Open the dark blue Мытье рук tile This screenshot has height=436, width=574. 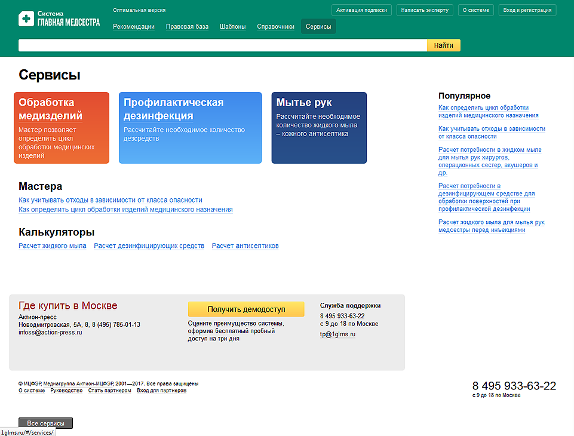319,128
